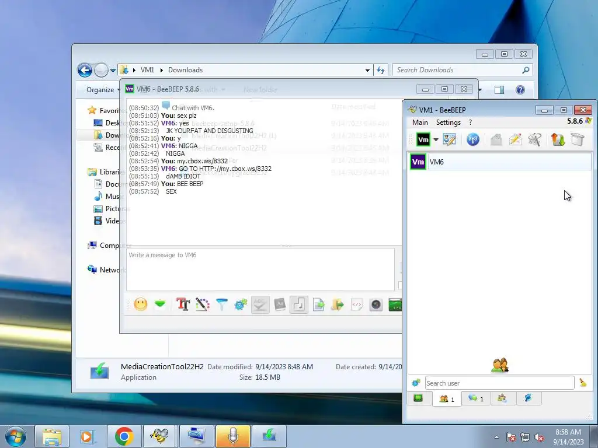Select user VM6 in the user list
The height and width of the screenshot is (448, 598).
pos(500,162)
